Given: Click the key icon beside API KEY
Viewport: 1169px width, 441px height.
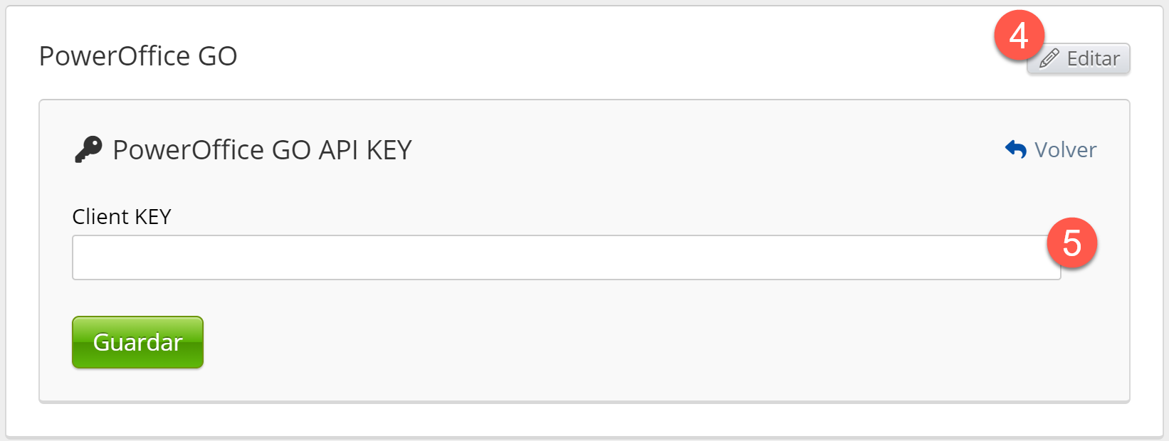Looking at the screenshot, I should click(x=88, y=150).
